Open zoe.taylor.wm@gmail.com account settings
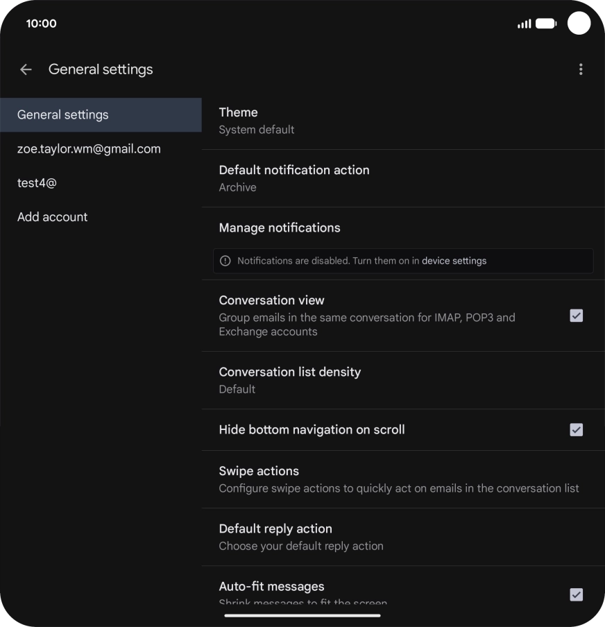This screenshot has width=605, height=627. tap(89, 149)
